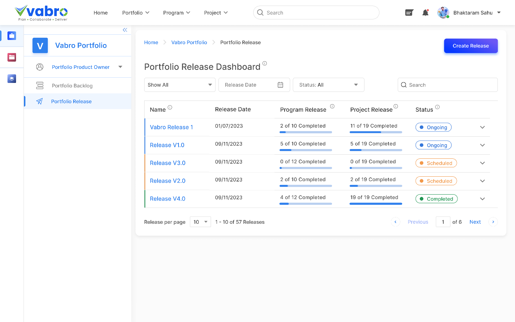The width and height of the screenshot is (515, 322).
Task: Click the Release Date filter field
Action: coord(254,85)
